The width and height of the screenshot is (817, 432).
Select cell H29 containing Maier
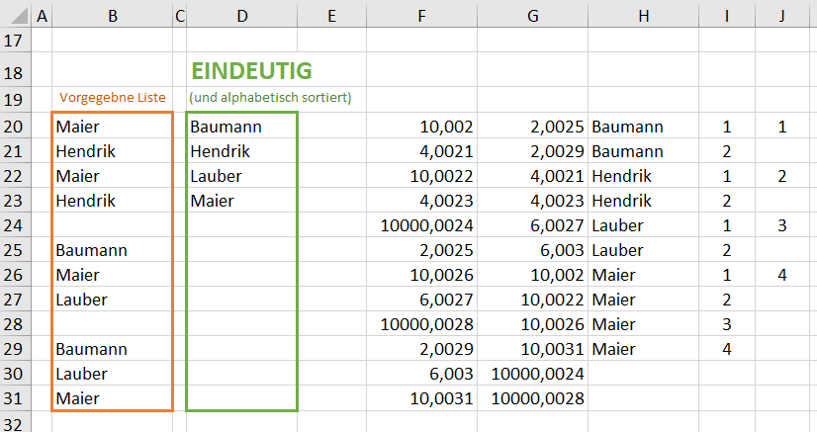click(644, 349)
